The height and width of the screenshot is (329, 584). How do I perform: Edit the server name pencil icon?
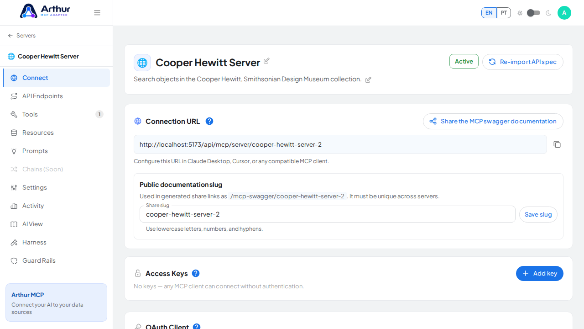(266, 61)
